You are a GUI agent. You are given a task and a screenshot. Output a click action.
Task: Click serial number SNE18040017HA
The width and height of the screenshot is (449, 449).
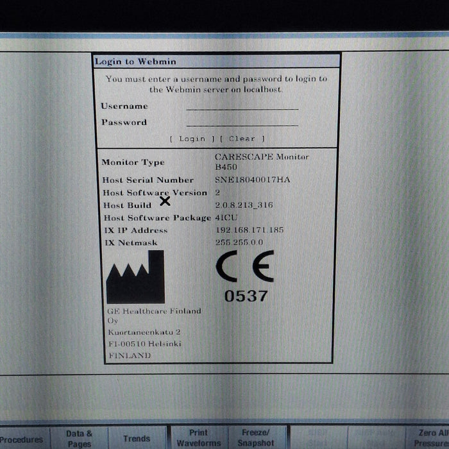click(253, 180)
